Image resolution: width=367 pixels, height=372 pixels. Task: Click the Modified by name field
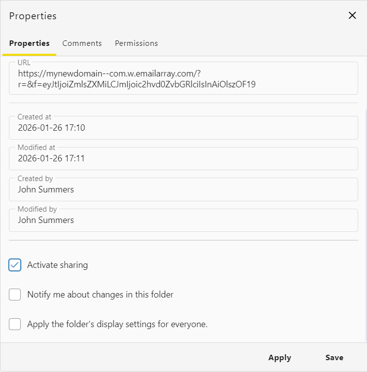pos(183,221)
